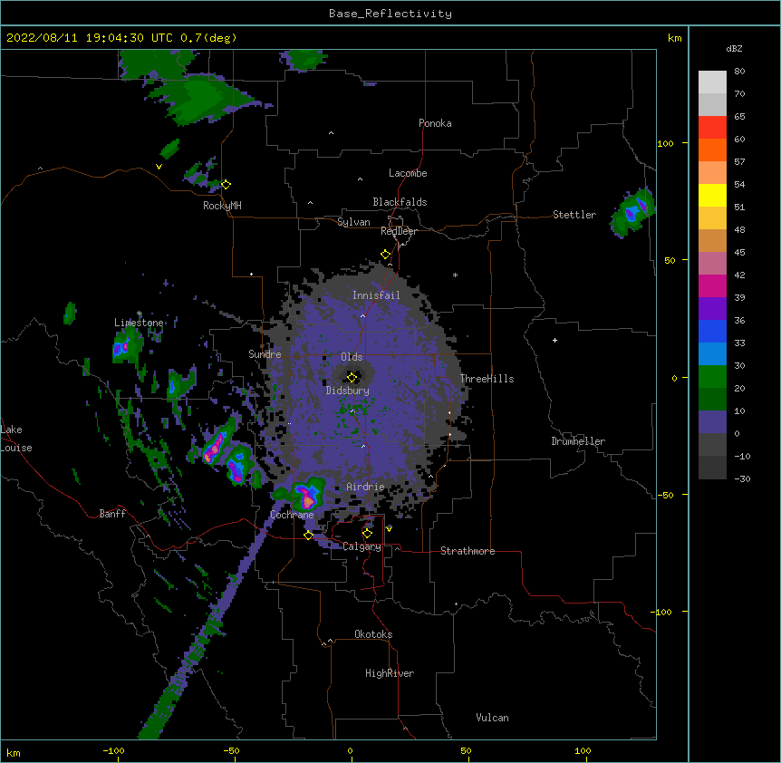Click the Banff town label

[x=112, y=514]
